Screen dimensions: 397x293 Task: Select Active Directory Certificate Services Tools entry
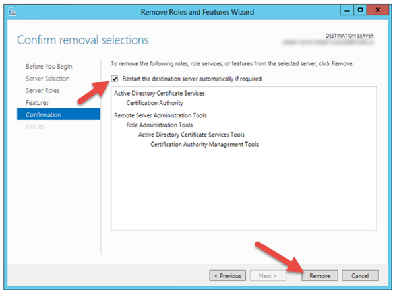point(191,135)
